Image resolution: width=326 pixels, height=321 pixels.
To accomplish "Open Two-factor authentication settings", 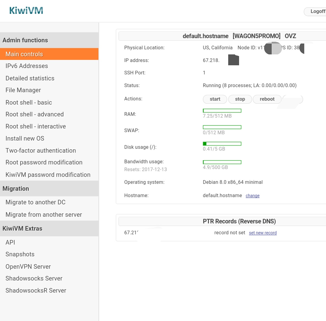I will pos(41,151).
